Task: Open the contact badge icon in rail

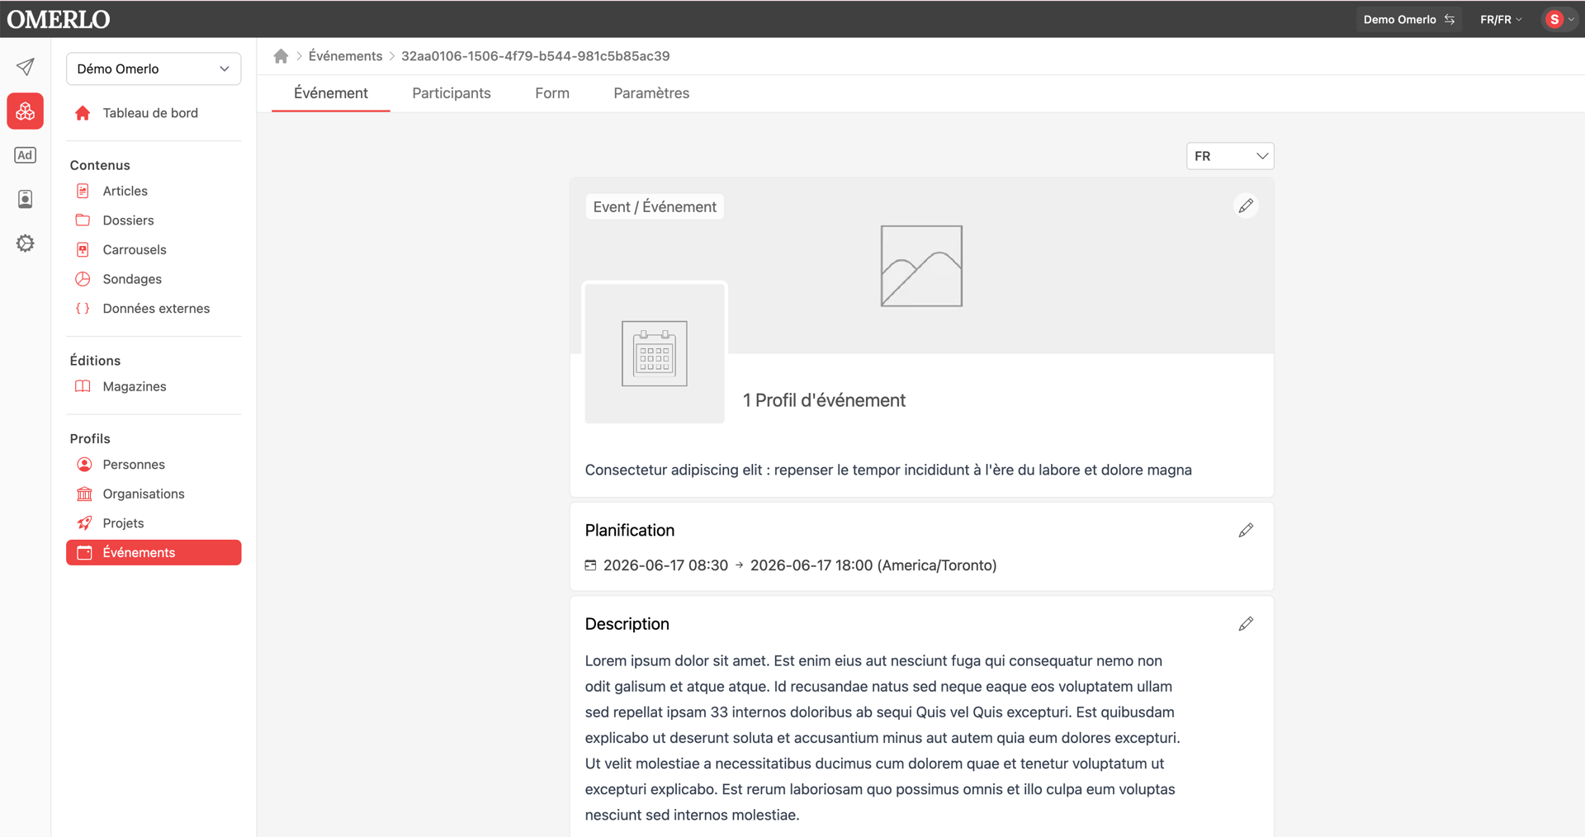Action: pyautogui.click(x=26, y=199)
